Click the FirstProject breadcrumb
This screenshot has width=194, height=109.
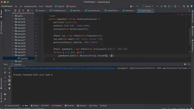(7, 6)
